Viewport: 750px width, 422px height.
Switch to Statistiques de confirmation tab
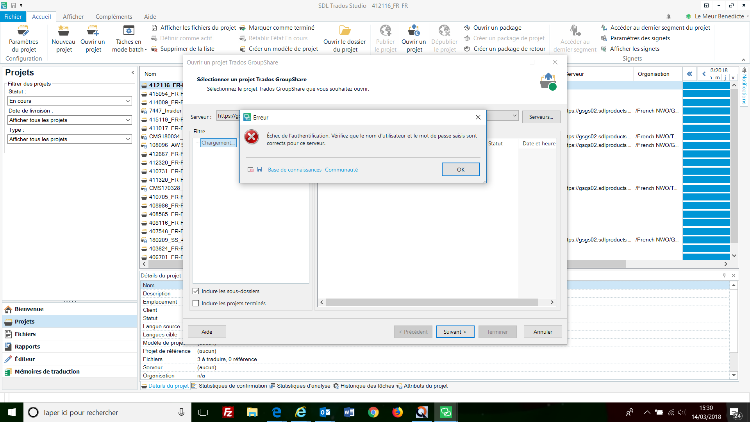tap(229, 386)
